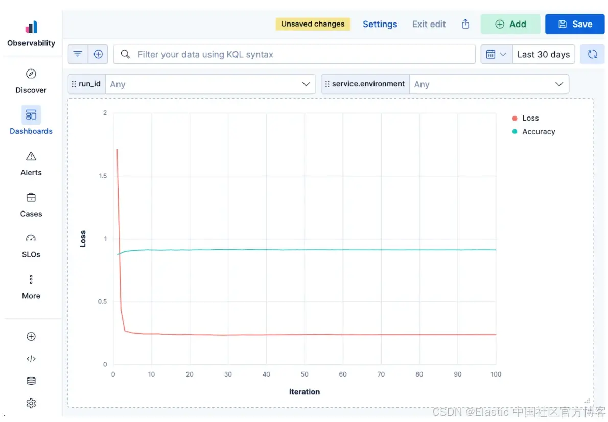Click the Accuracy legend color dot

tap(515, 131)
